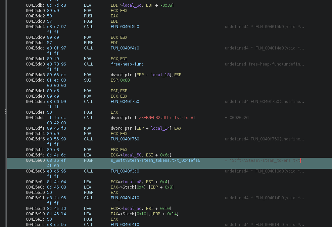Select address 00415dc4
Viewport: 332px width, 227px height.
tap(35, 27)
